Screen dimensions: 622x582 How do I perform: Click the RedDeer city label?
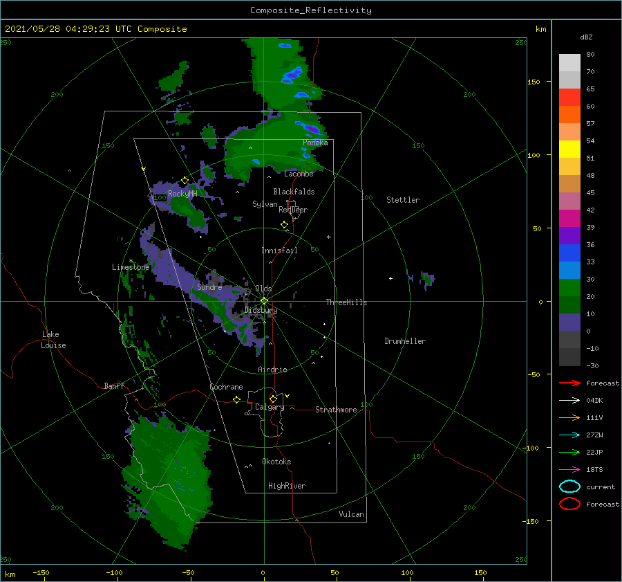click(293, 210)
